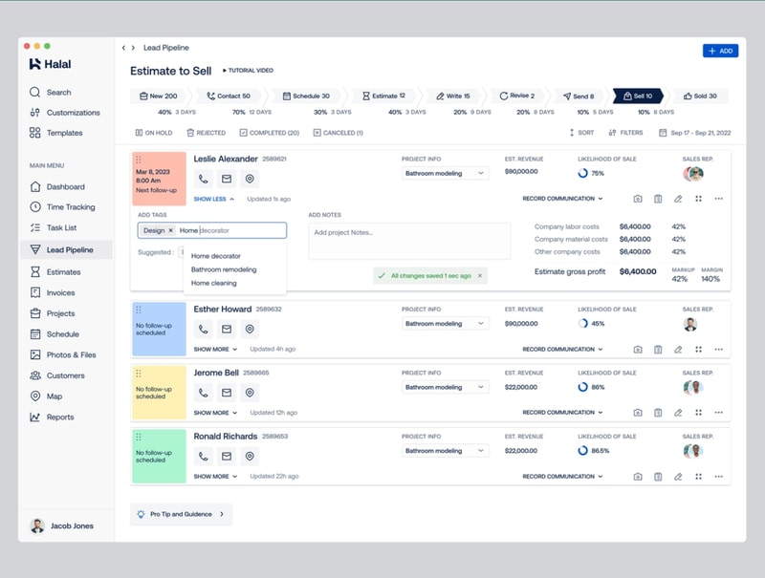Image resolution: width=765 pixels, height=578 pixels.
Task: Click the Add project Notes field
Action: [409, 241]
